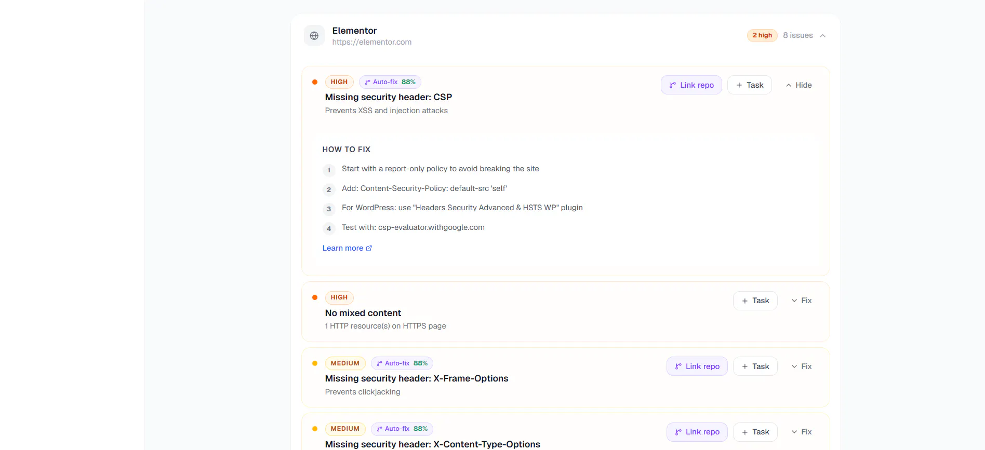
Task: Select the WordPress Headers Security plugin step
Action: pos(462,208)
